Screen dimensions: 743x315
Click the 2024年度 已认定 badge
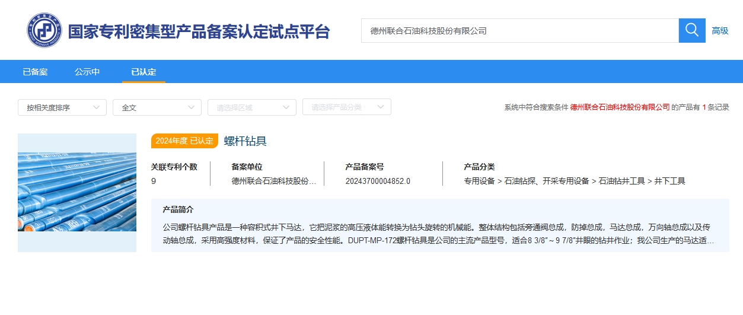184,141
